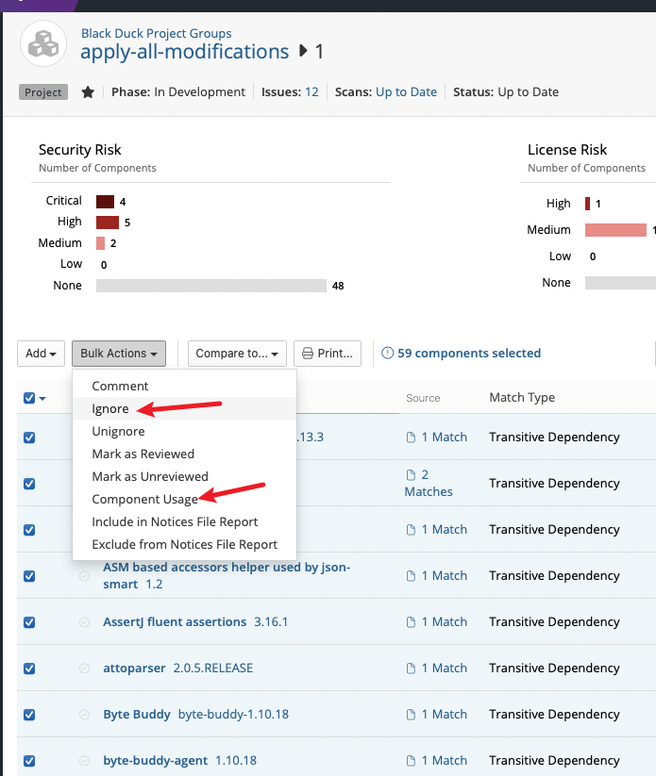The height and width of the screenshot is (776, 656).
Task: Uncheck the attoparser row checkbox
Action: (29, 669)
